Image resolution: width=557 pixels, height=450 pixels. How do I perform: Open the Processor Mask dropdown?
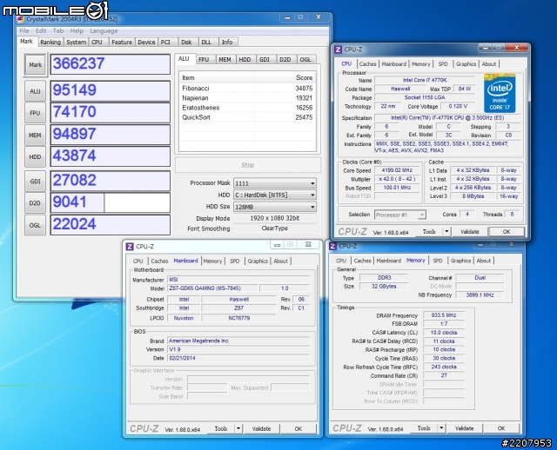[275, 183]
